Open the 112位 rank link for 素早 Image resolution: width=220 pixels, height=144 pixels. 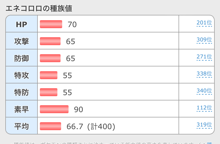click(x=204, y=108)
